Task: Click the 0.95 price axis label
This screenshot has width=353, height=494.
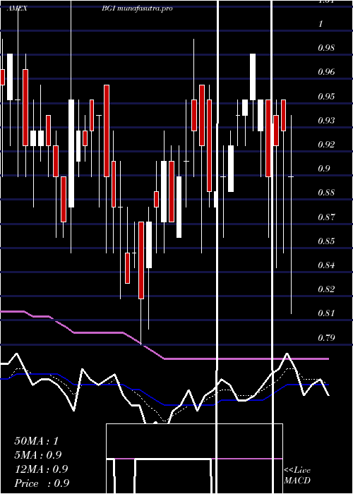Action: tap(326, 97)
